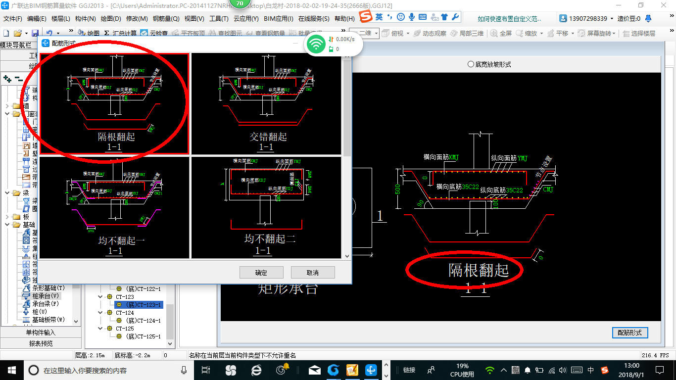The height and width of the screenshot is (380, 676).
Task: Collapse the 基础 folder in navigation tree
Action: [x=7, y=225]
